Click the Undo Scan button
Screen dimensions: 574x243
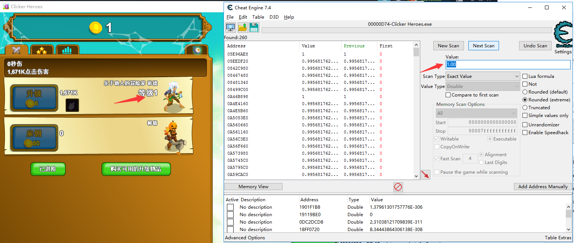[535, 45]
